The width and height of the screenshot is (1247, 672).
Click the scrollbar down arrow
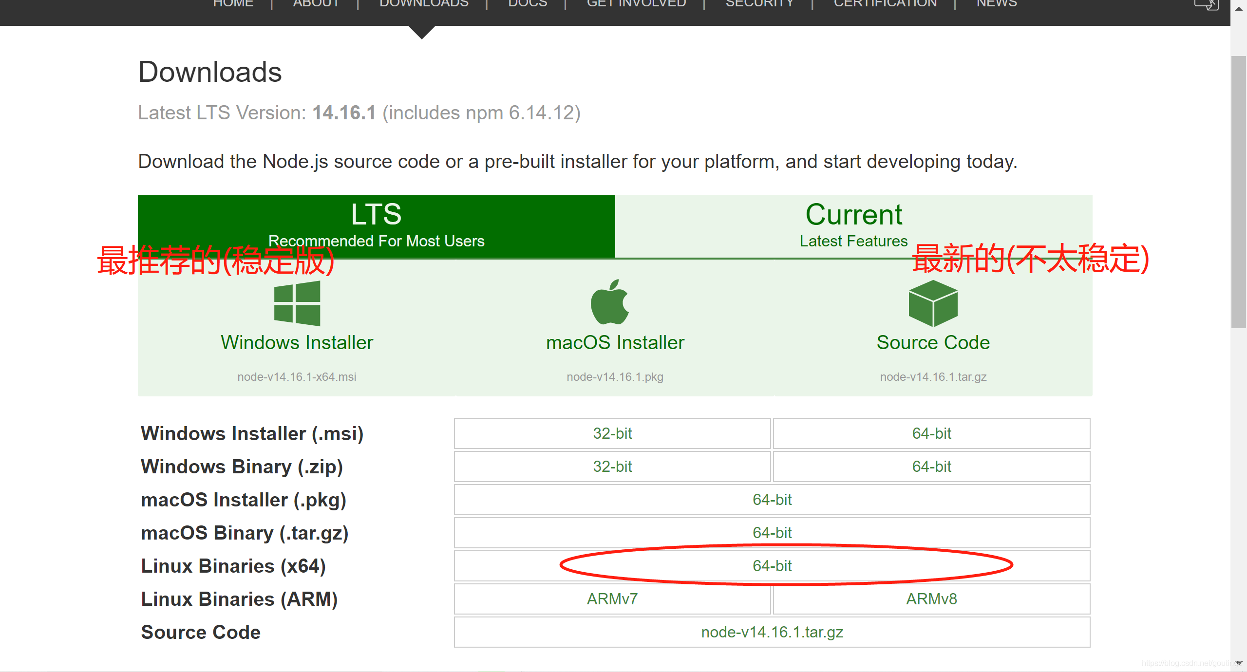(1238, 663)
